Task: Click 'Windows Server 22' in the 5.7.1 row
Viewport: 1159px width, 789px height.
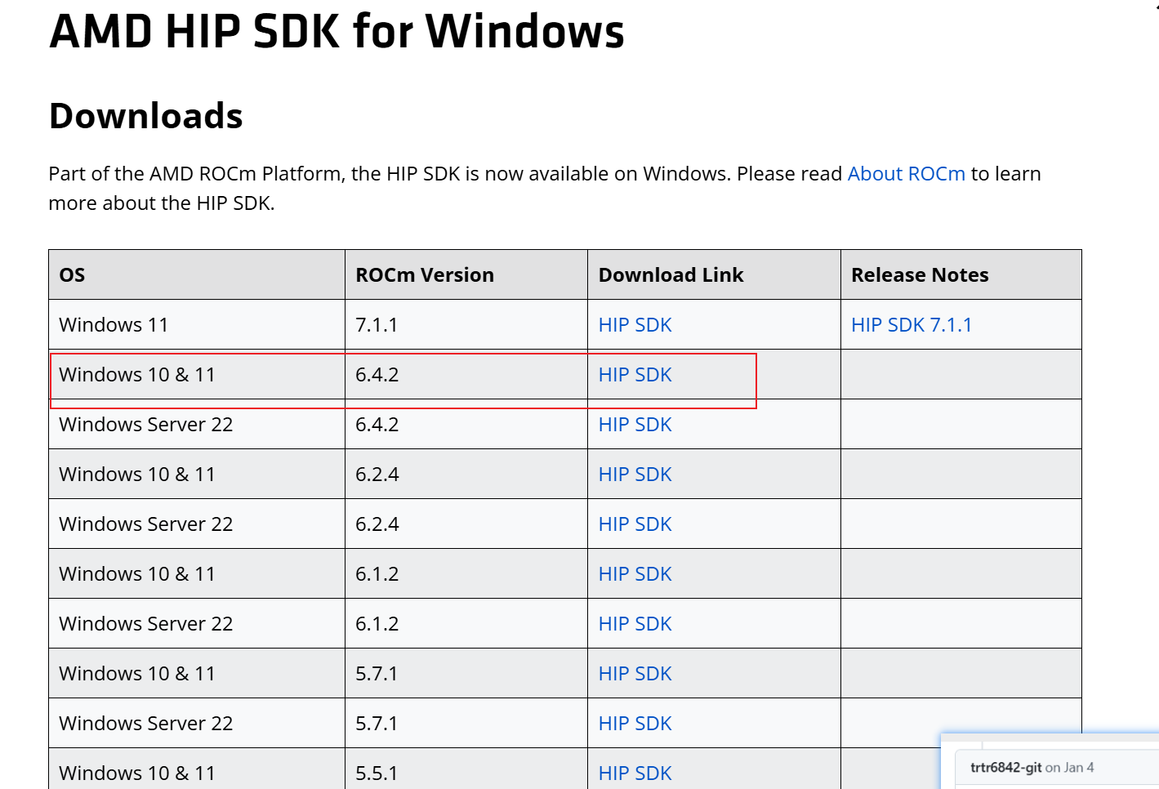Action: click(x=146, y=724)
